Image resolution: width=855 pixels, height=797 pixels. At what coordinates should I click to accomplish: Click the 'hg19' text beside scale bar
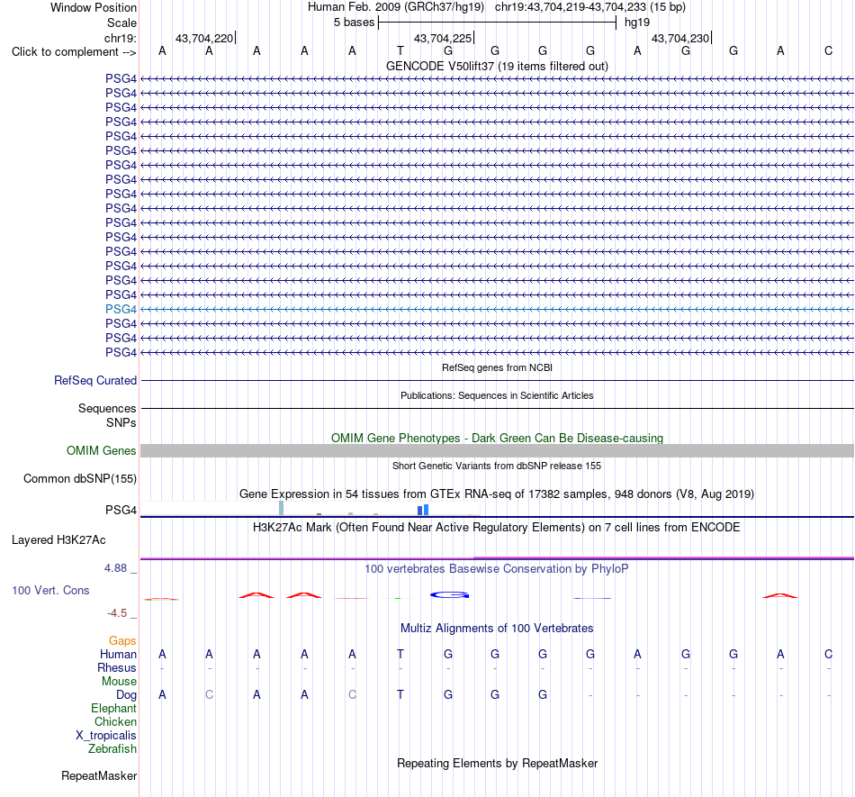(x=637, y=23)
